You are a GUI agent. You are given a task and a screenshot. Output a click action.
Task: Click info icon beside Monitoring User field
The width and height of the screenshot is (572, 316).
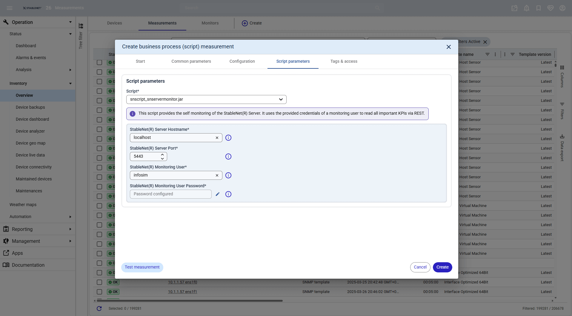(x=228, y=175)
